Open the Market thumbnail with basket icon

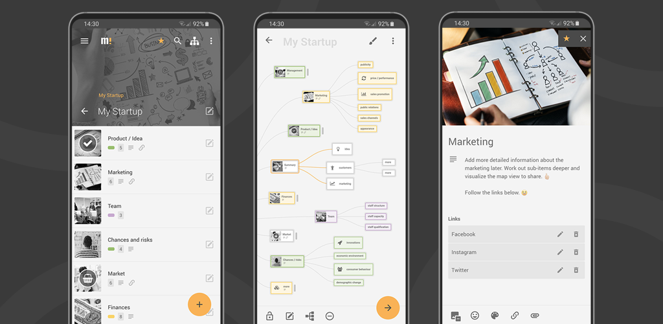point(87,278)
